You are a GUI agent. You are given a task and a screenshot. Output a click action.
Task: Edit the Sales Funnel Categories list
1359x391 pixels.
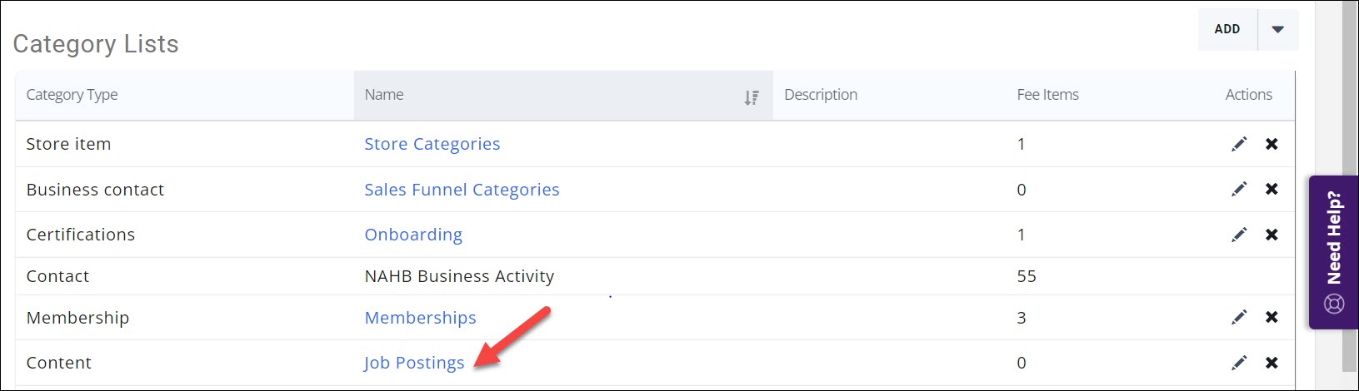1239,190
